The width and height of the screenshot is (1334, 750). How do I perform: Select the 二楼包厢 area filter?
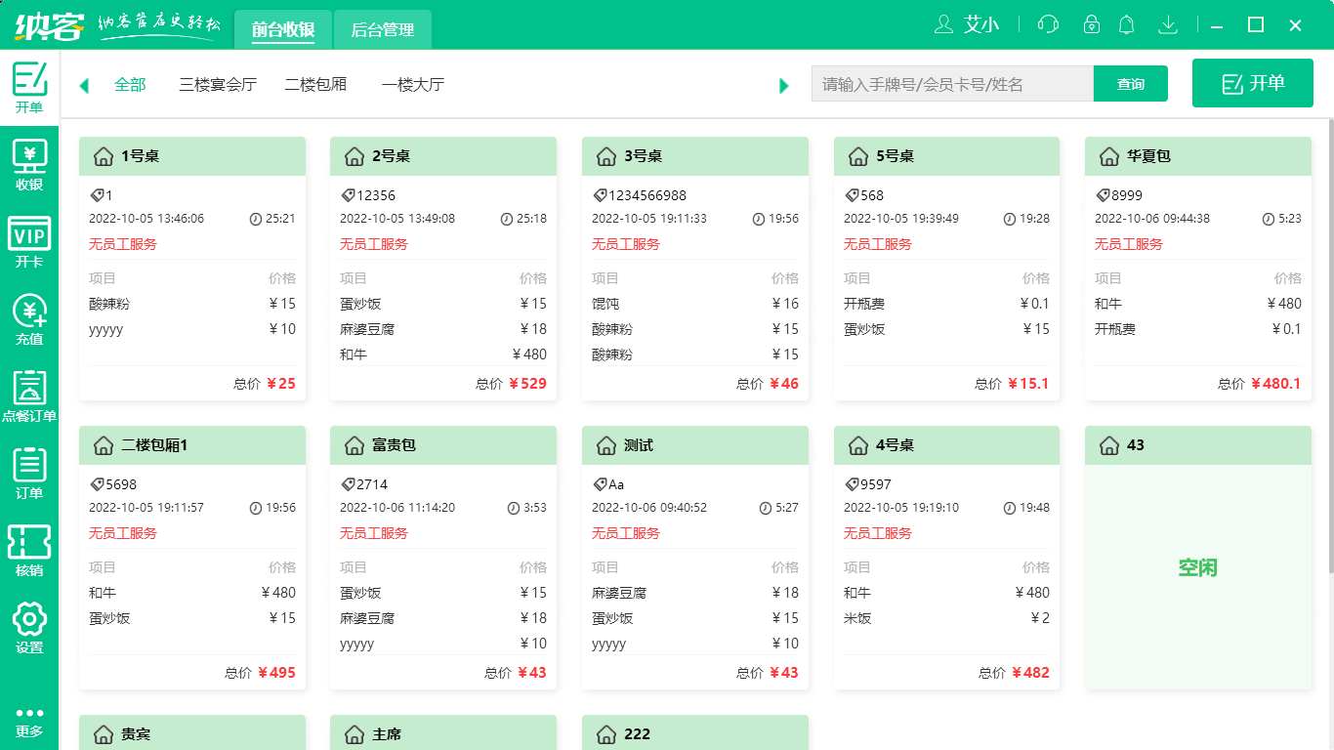tap(315, 85)
